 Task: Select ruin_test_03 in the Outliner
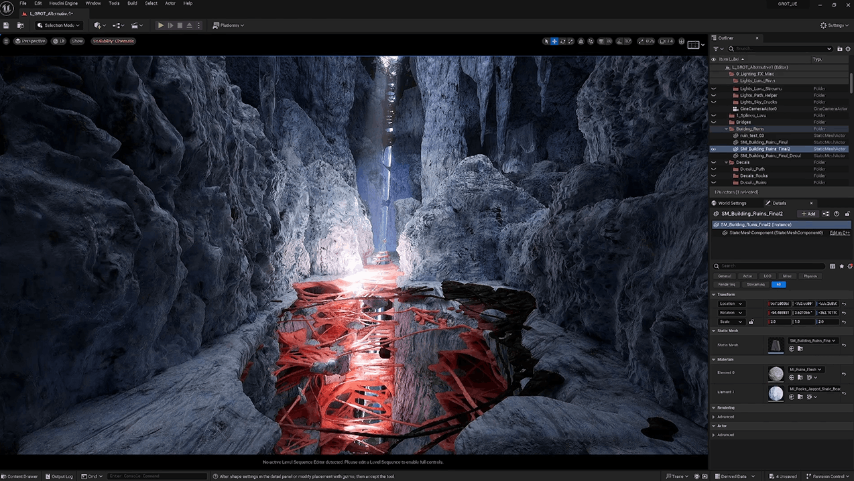751,135
